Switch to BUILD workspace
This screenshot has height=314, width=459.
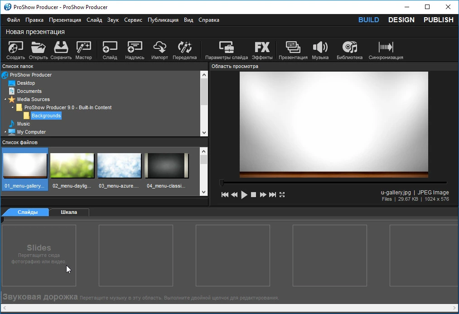click(x=368, y=20)
